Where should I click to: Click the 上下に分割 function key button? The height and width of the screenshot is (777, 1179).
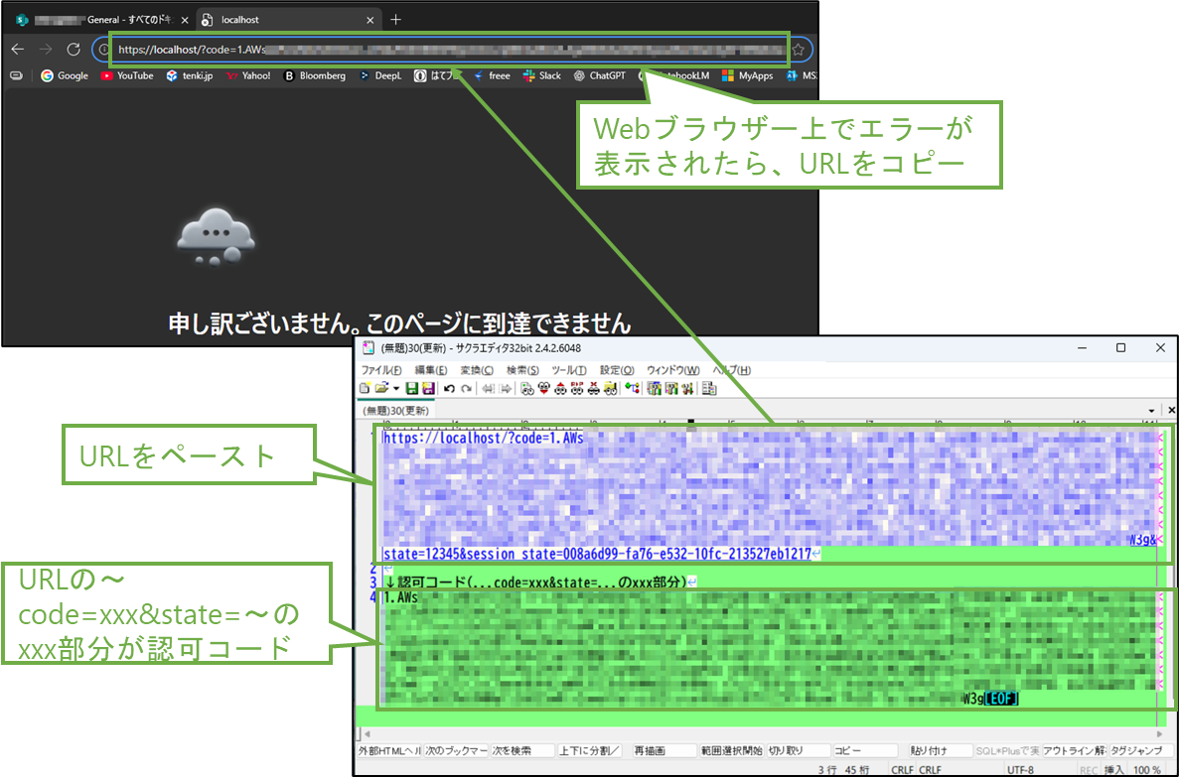pyautogui.click(x=590, y=750)
